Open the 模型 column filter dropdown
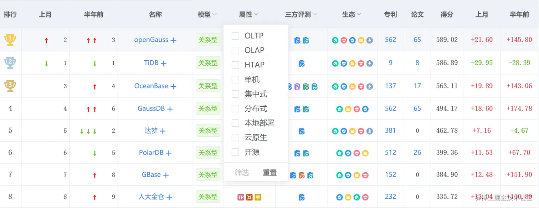Screen dimensions: 539x208 tap(215, 15)
